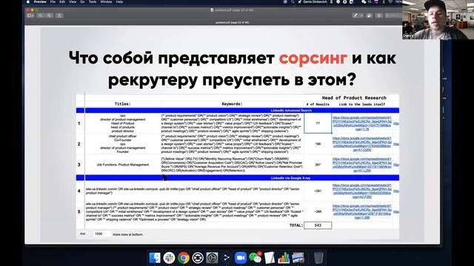Click the share icon in Preview toolbar
This screenshot has height=266, width=474.
(x=59, y=16)
